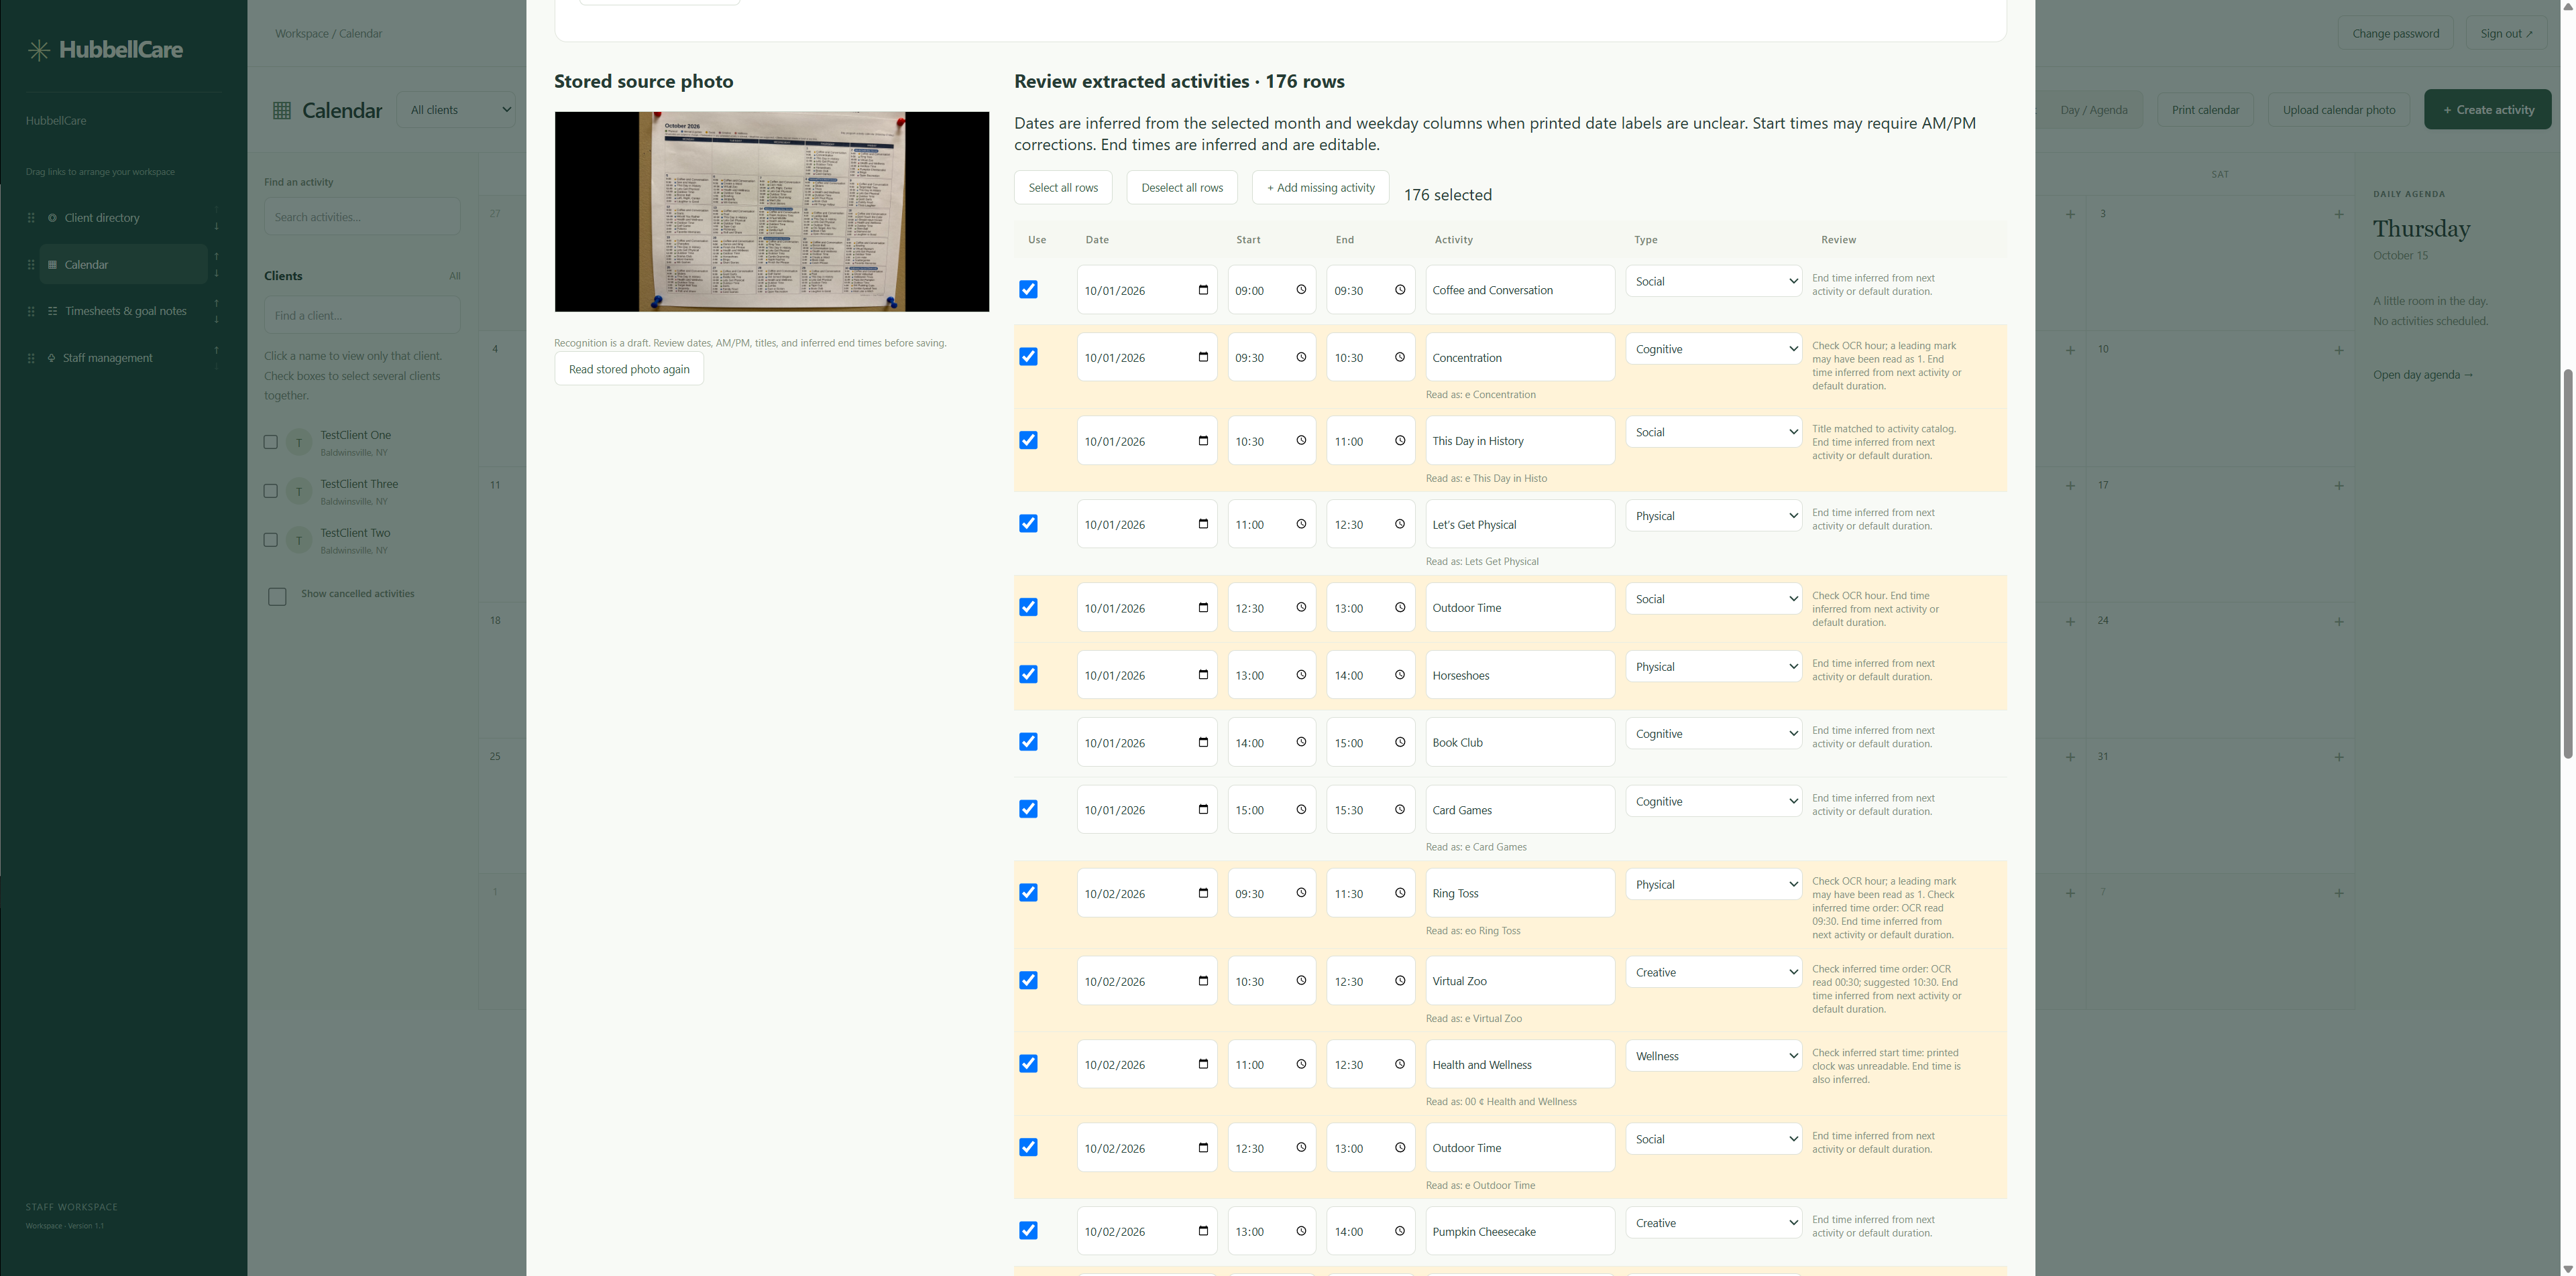Uncheck Use box for Concentration row
The width and height of the screenshot is (2576, 1276).
pos(1028,357)
